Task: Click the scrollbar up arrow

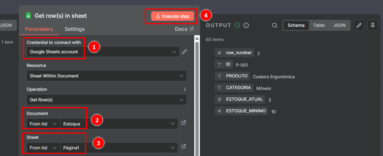Action: [197, 38]
